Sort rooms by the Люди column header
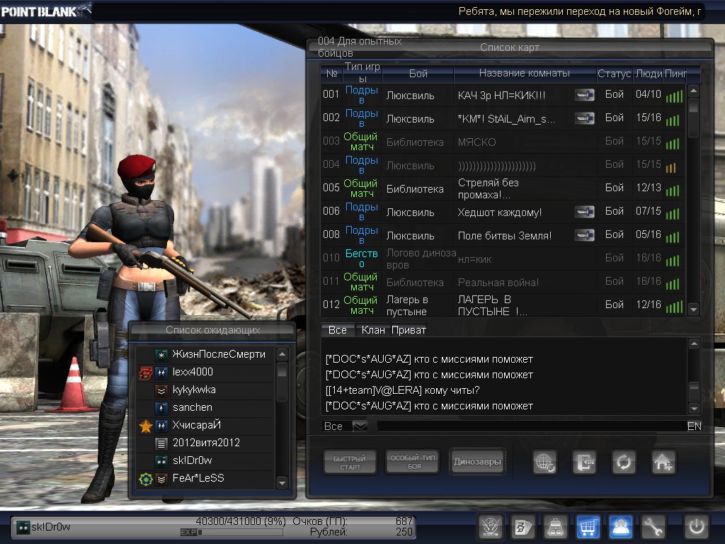This screenshot has width=725, height=544. 649,73
